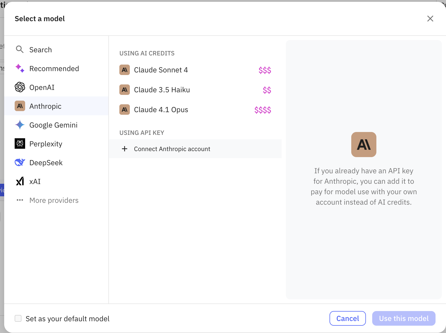
Task: Close the Select a model dialog
Action: click(430, 19)
